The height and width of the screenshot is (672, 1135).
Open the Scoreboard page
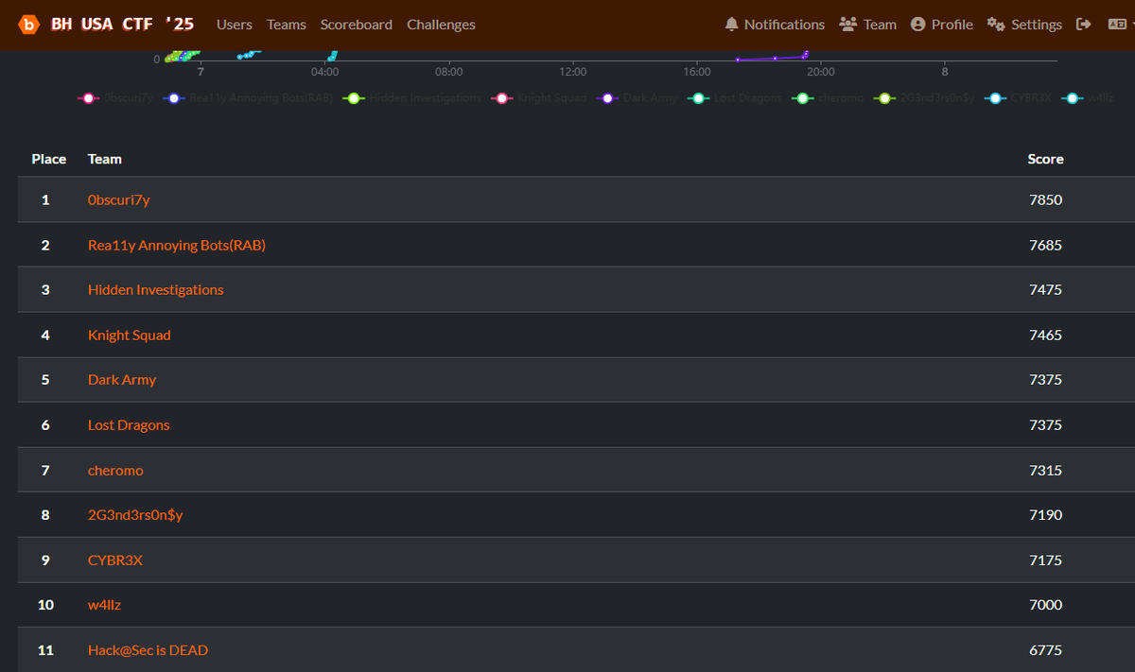click(x=356, y=25)
